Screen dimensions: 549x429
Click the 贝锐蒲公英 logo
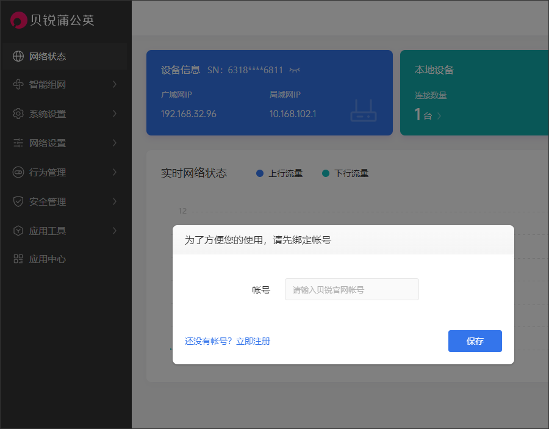(52, 20)
